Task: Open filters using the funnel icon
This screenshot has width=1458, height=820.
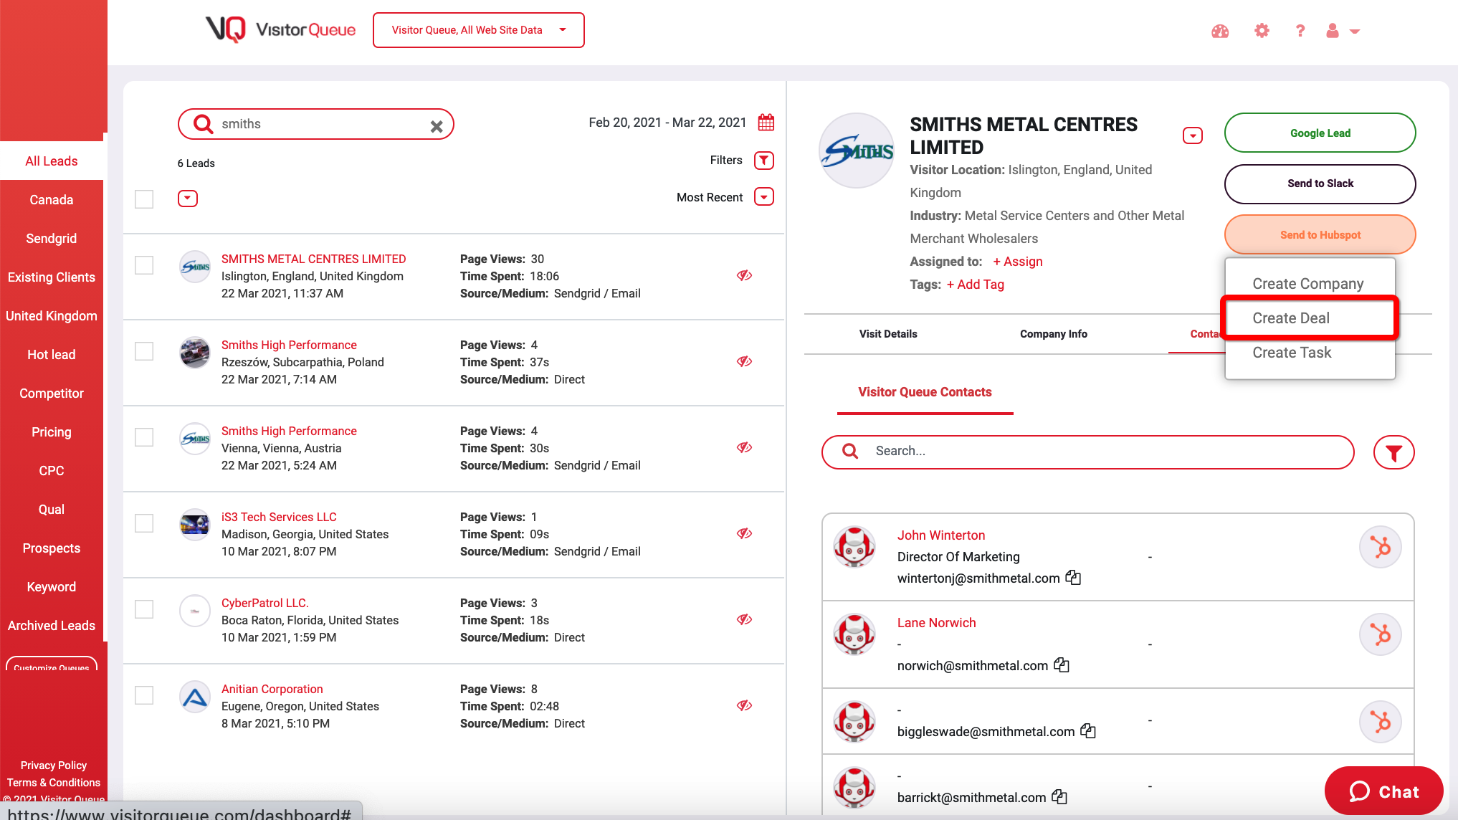Action: (764, 160)
